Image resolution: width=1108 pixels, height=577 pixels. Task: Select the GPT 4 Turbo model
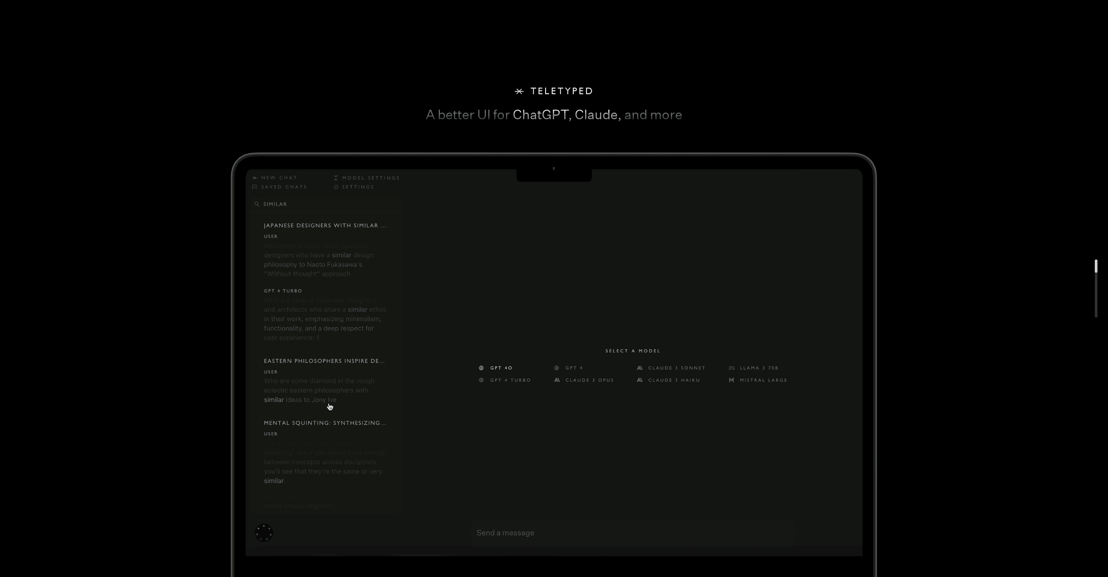click(510, 380)
